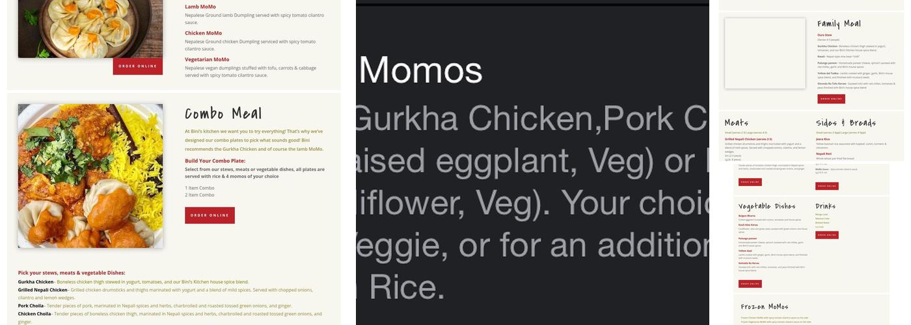Viewport: 911px width, 325px height.
Task: Select the 1 Item Combo option
Action: (199, 188)
